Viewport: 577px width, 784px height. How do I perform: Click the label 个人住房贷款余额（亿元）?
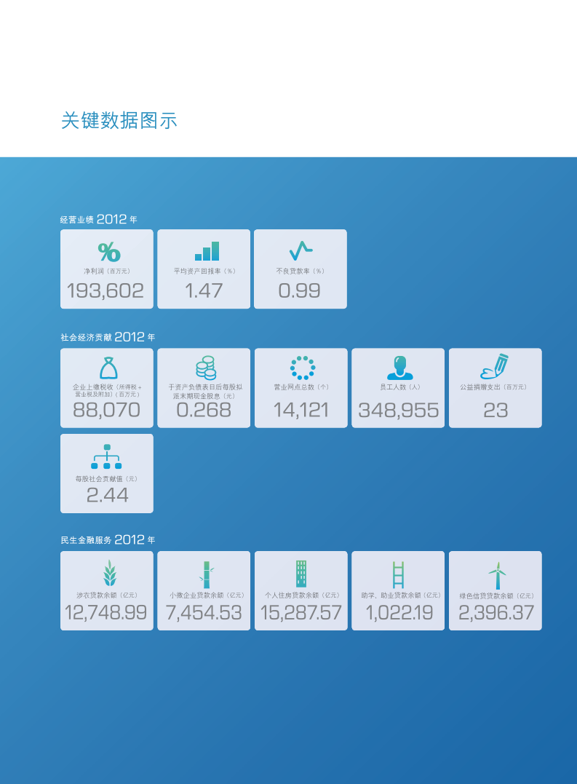pyautogui.click(x=302, y=595)
